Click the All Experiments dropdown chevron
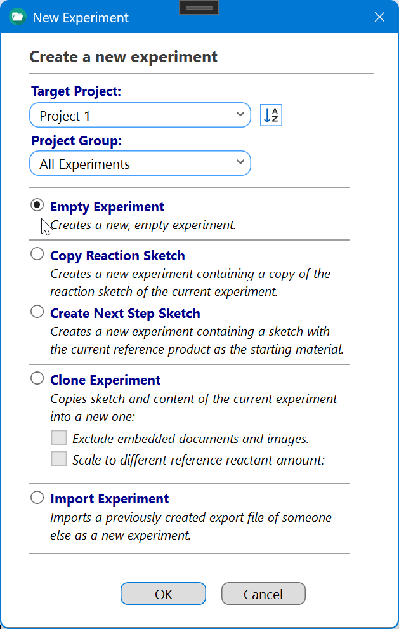399x629 pixels. point(240,163)
